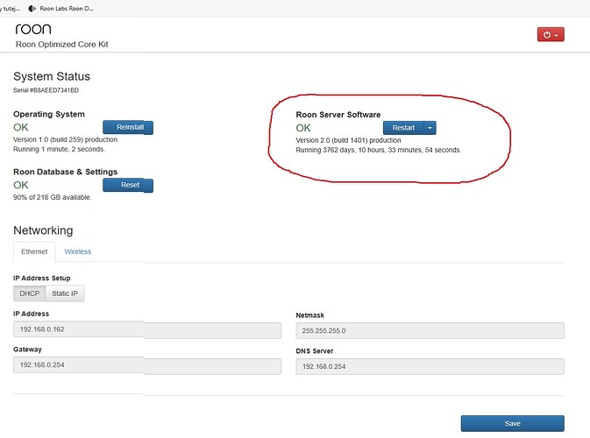Click the serial number #B8AEED7341BD text
590x438 pixels.
[x=54, y=90]
